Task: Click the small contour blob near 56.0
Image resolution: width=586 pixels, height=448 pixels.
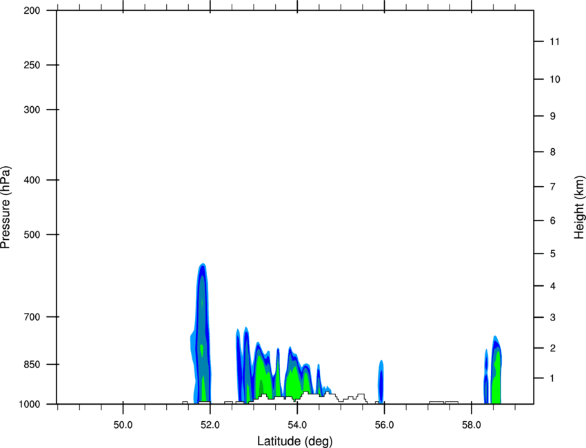Action: click(x=381, y=382)
